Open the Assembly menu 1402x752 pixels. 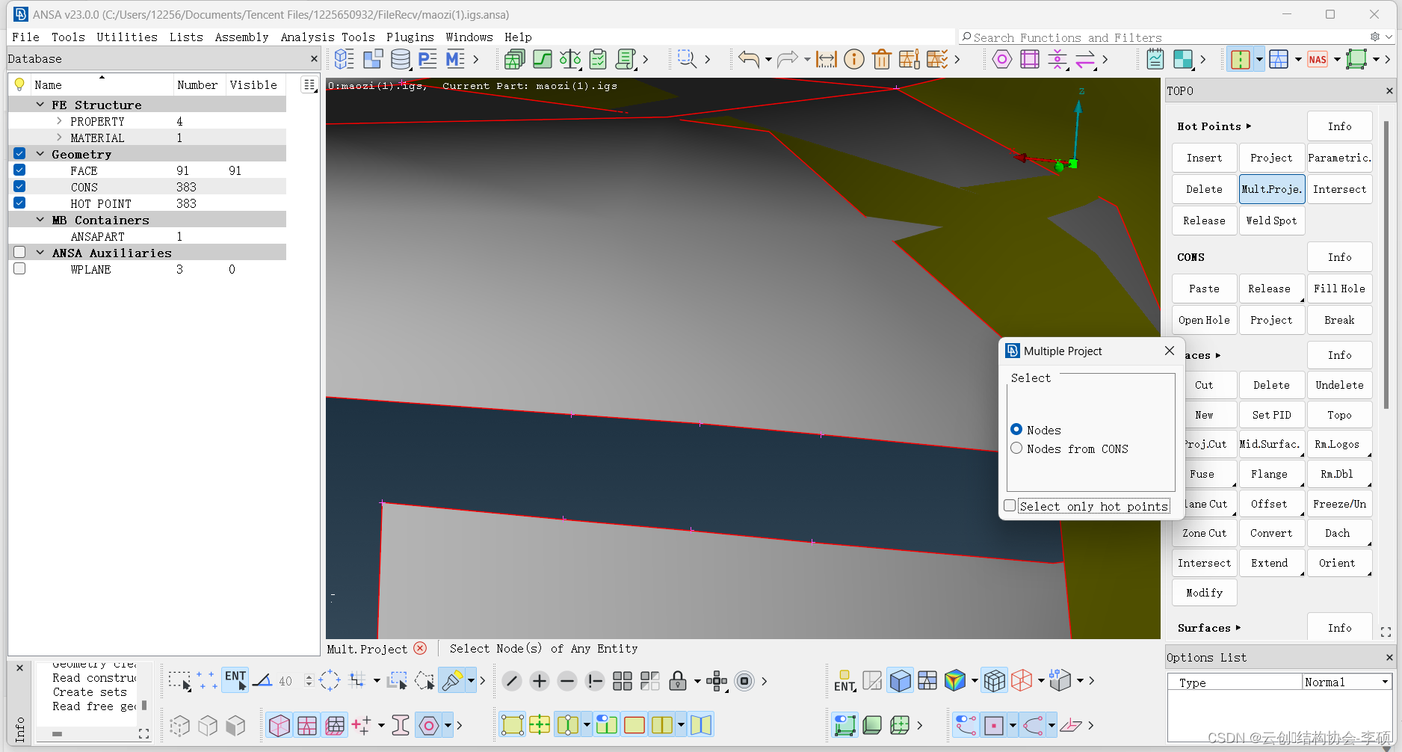(x=241, y=37)
